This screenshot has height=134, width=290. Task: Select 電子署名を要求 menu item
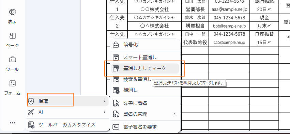[145, 127]
